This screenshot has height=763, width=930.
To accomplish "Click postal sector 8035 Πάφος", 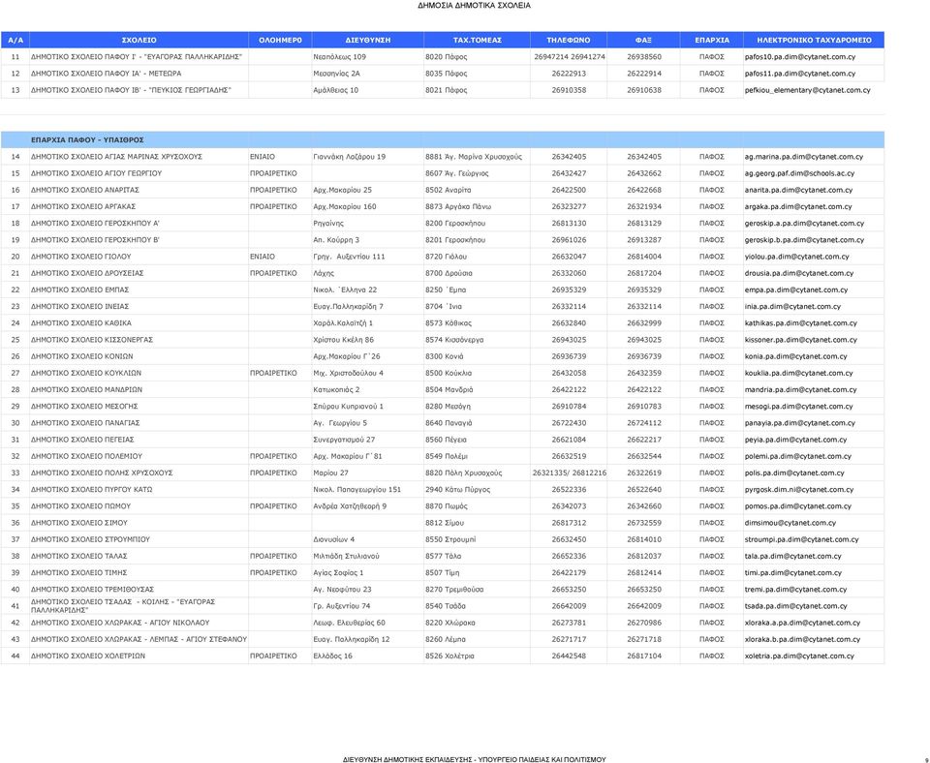I will (x=446, y=74).
